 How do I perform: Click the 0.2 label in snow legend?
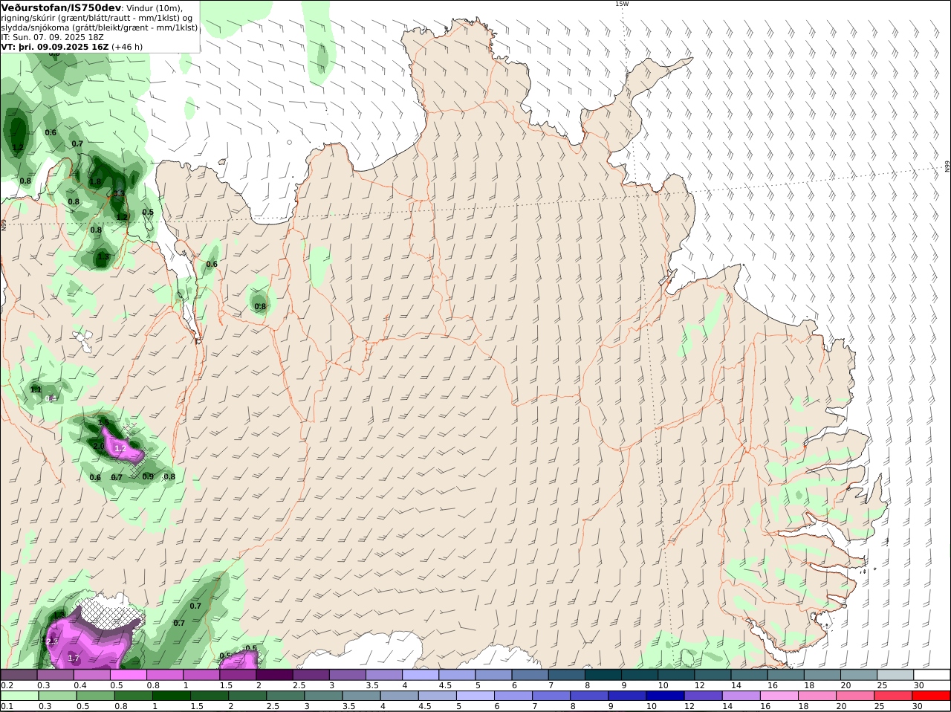[7, 685]
